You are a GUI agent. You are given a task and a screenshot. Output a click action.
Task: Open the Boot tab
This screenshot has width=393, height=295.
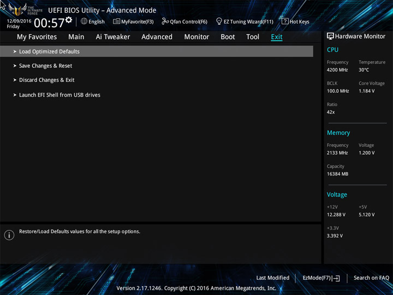pyautogui.click(x=228, y=37)
